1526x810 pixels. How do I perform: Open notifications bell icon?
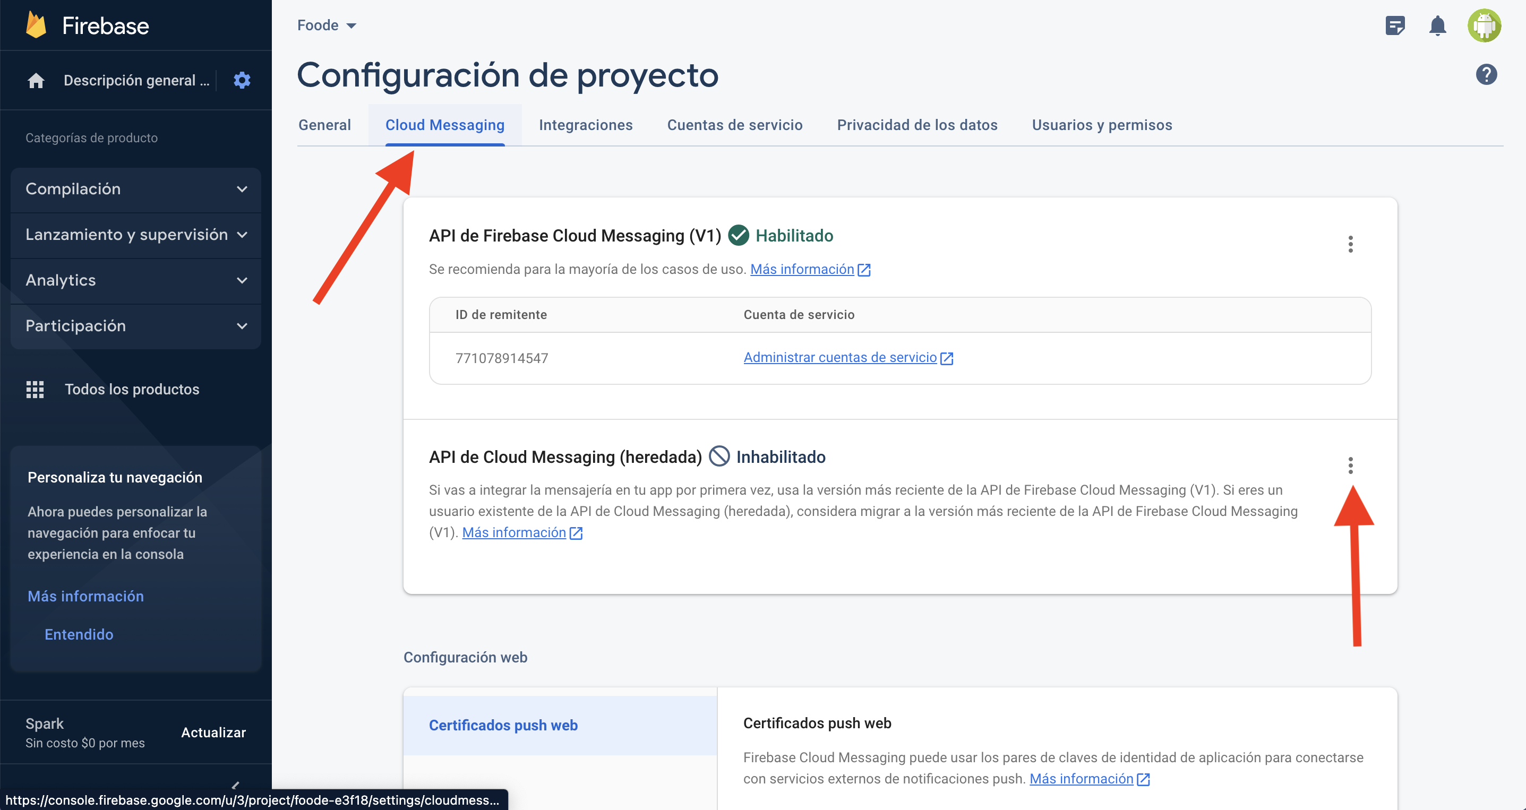pos(1438,25)
